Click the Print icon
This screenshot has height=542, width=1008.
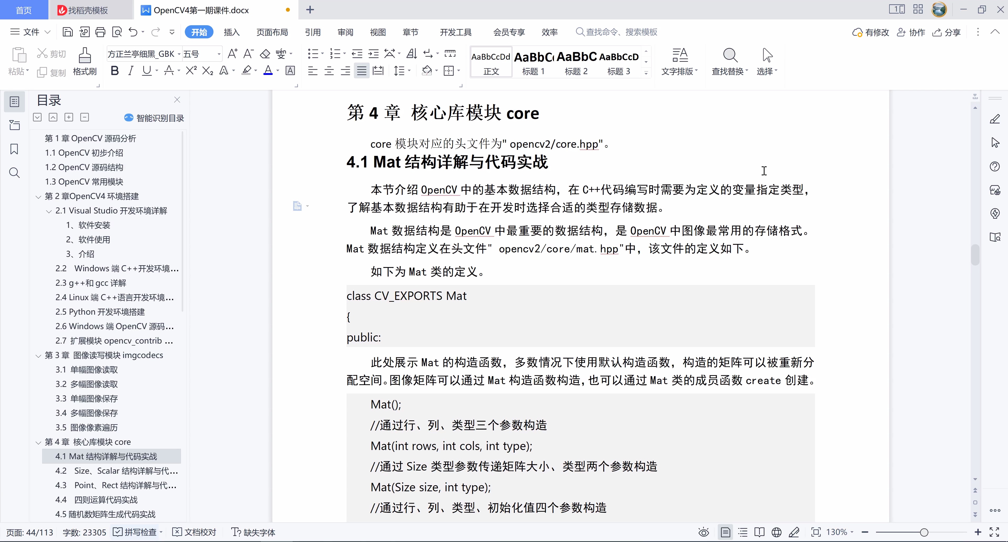tap(101, 32)
